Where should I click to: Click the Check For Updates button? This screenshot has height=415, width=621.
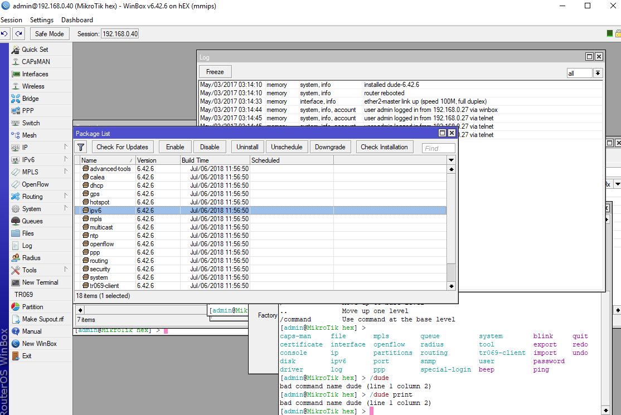click(x=122, y=147)
